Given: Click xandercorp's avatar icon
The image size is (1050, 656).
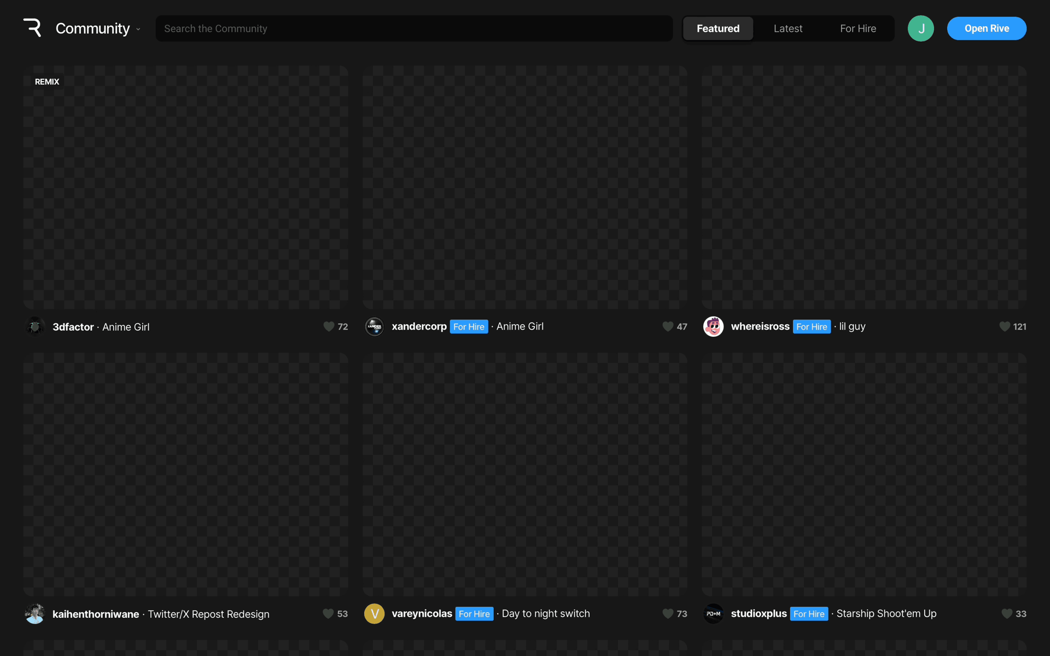Looking at the screenshot, I should tap(374, 326).
